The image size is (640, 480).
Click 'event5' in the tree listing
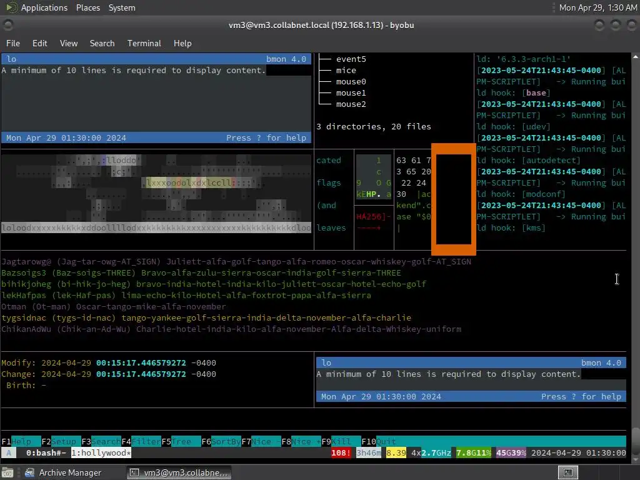[351, 59]
